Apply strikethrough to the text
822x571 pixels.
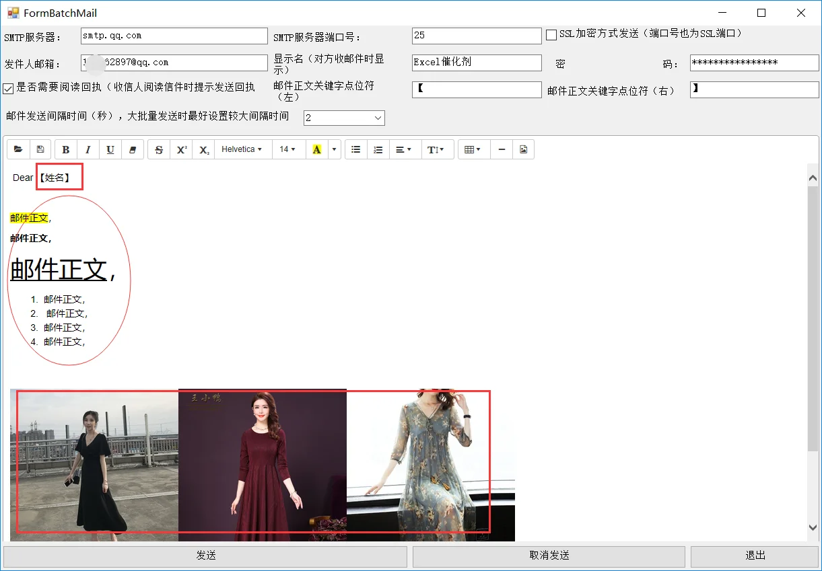(x=159, y=149)
